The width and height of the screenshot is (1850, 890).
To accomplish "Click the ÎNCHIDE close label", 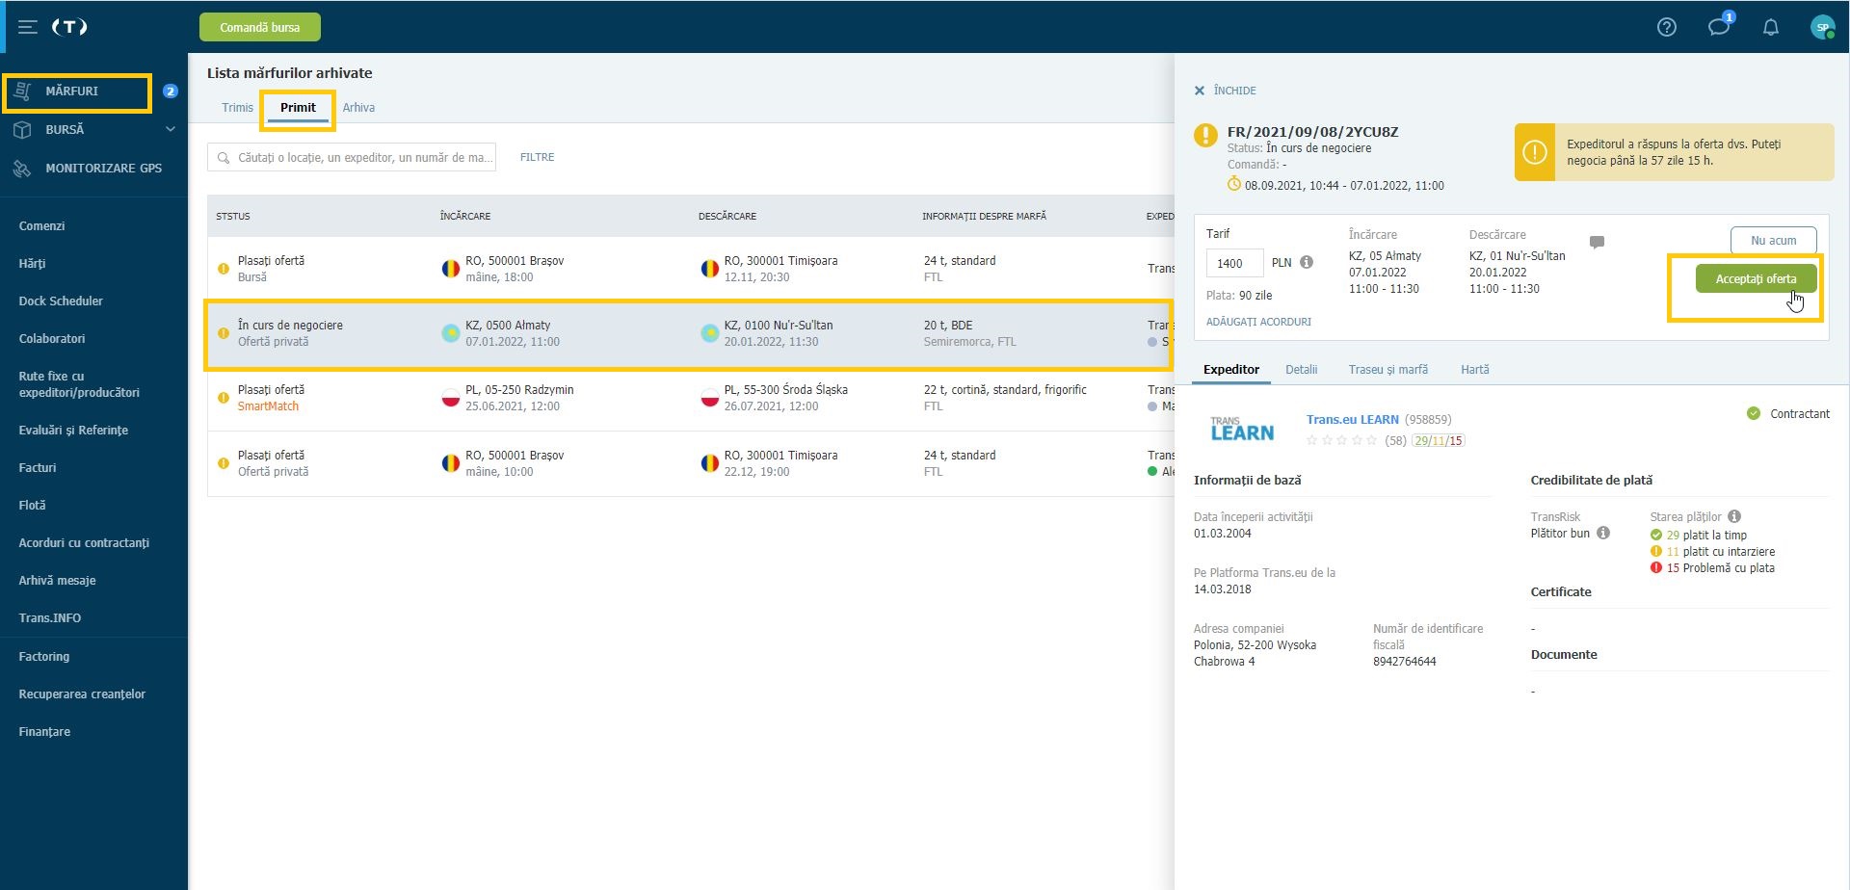I will tap(1234, 91).
